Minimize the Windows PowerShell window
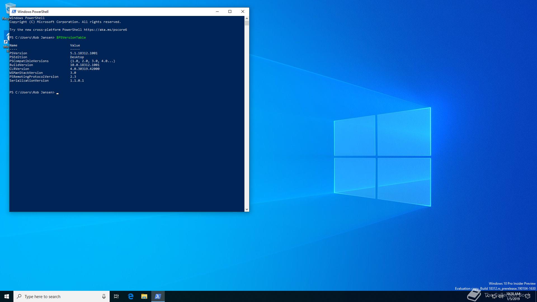This screenshot has width=537, height=302. pyautogui.click(x=217, y=11)
